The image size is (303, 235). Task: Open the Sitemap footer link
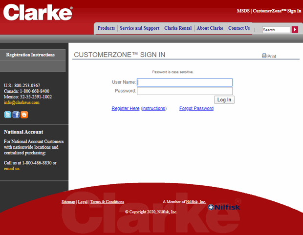point(68,202)
